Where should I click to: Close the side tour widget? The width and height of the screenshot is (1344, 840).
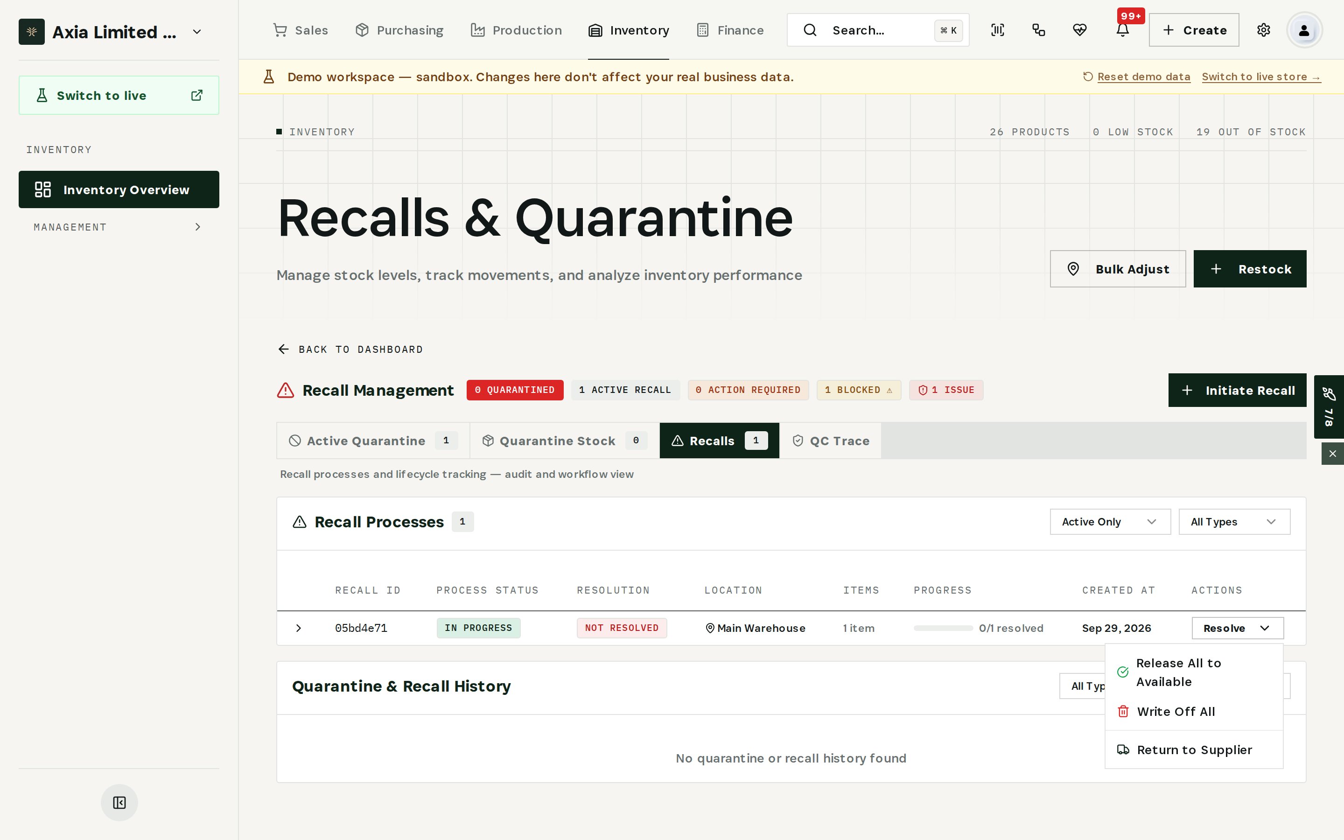coord(1332,454)
